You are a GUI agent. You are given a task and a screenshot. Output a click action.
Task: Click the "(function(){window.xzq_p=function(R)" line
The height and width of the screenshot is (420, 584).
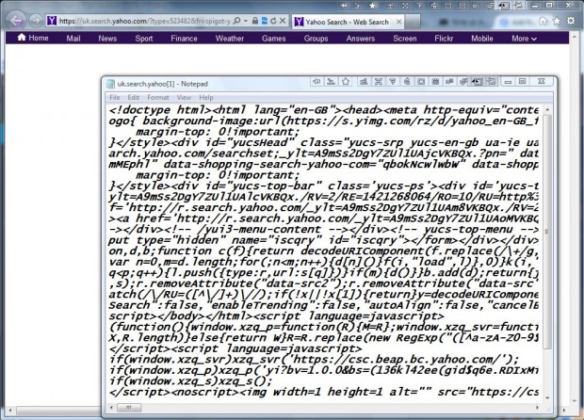(324, 327)
